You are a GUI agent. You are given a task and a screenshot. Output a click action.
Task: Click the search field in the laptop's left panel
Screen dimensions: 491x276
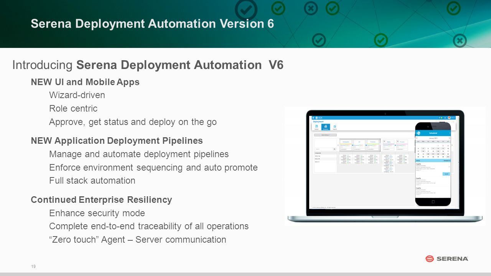tap(324, 149)
